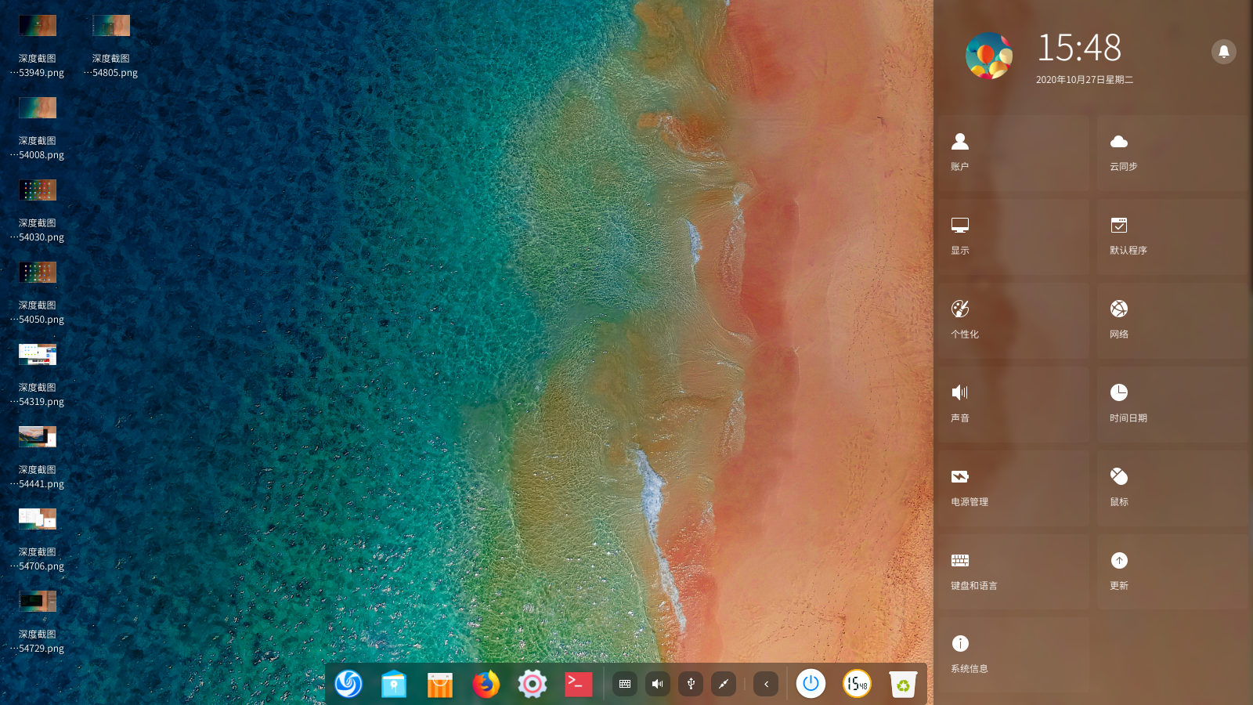Click the power button in dock
The image size is (1253, 705).
(811, 684)
